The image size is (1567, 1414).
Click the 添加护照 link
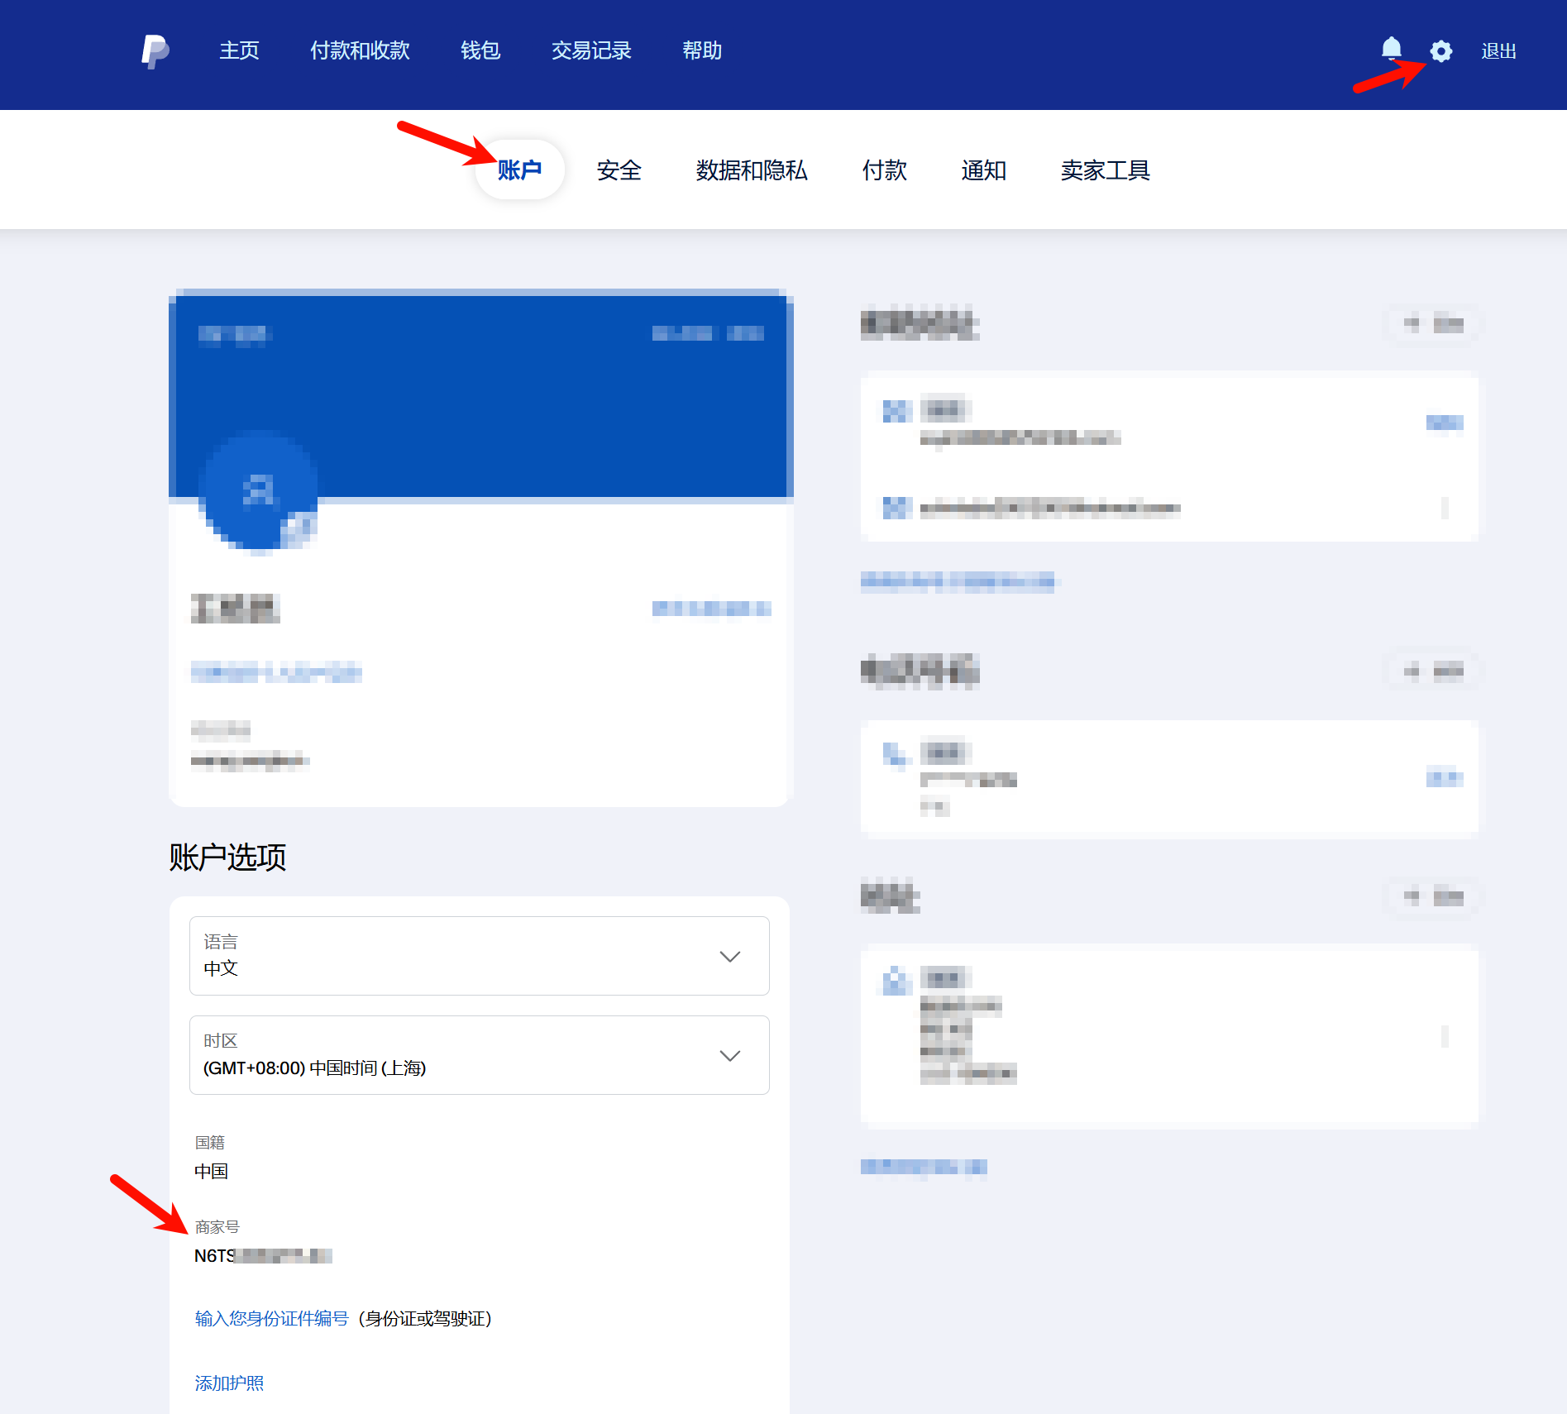(x=229, y=1383)
